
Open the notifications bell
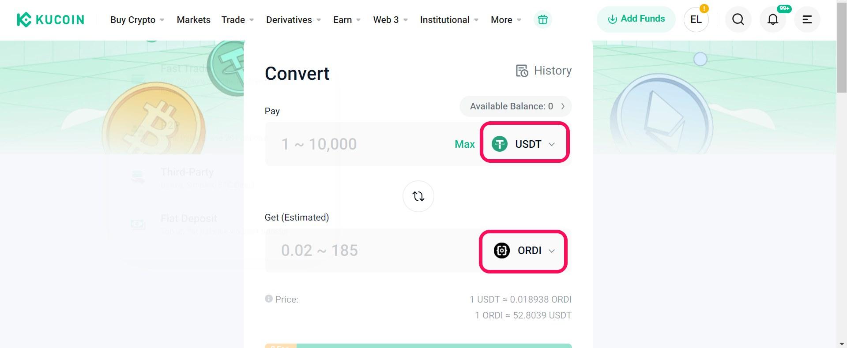pos(772,19)
